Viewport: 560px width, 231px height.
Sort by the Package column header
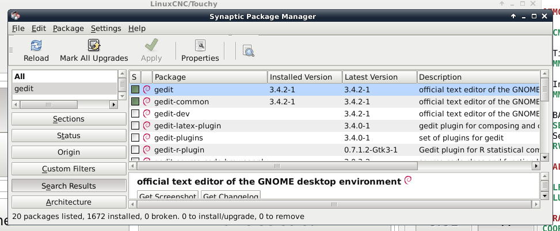(210, 77)
